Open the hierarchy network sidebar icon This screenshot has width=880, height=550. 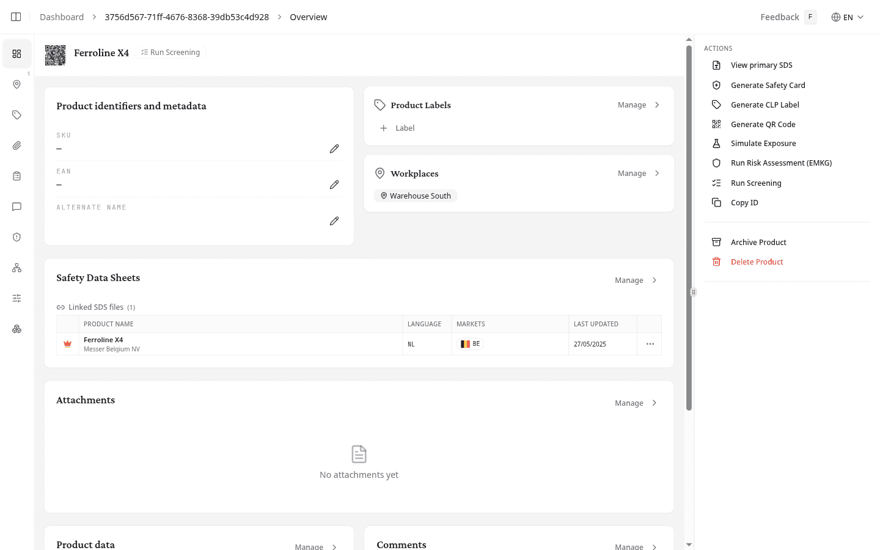(x=16, y=268)
